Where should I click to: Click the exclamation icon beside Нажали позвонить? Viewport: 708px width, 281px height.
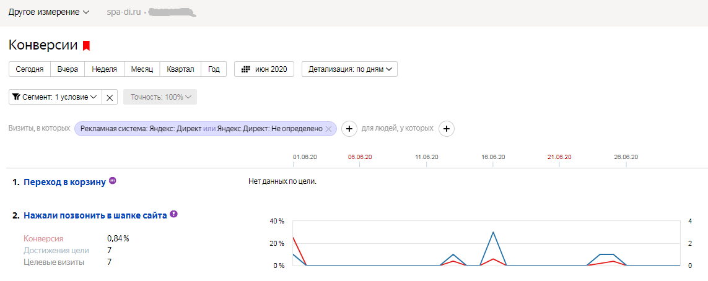174,214
